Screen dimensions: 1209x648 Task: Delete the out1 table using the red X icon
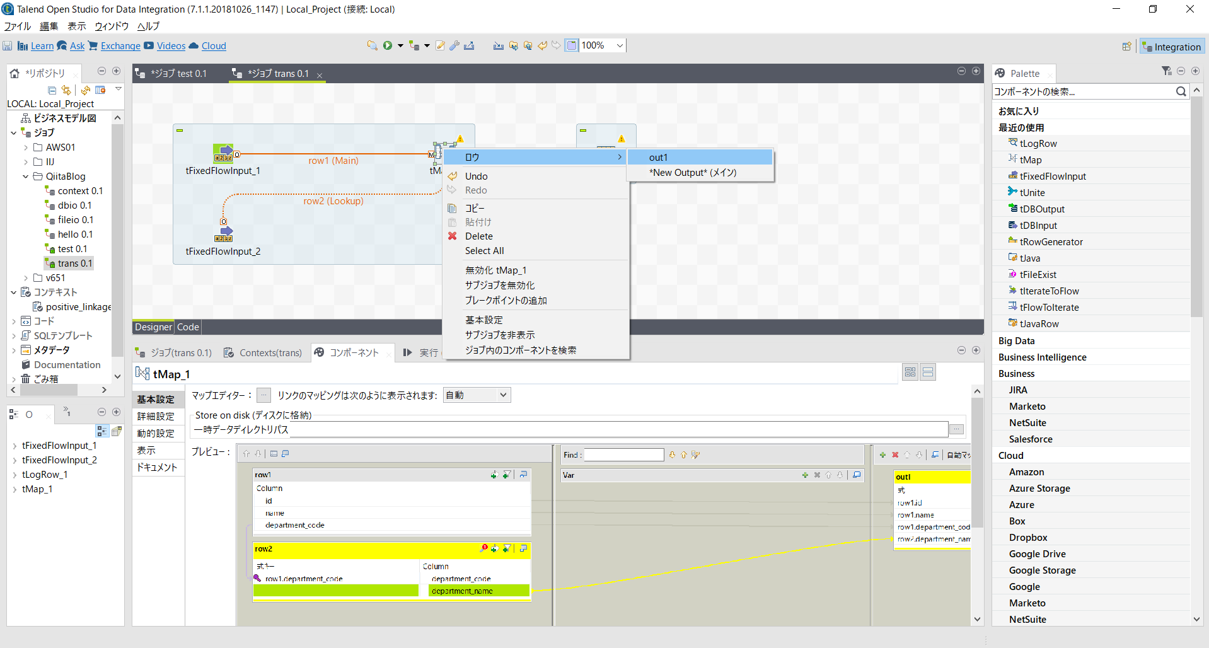[x=895, y=454]
